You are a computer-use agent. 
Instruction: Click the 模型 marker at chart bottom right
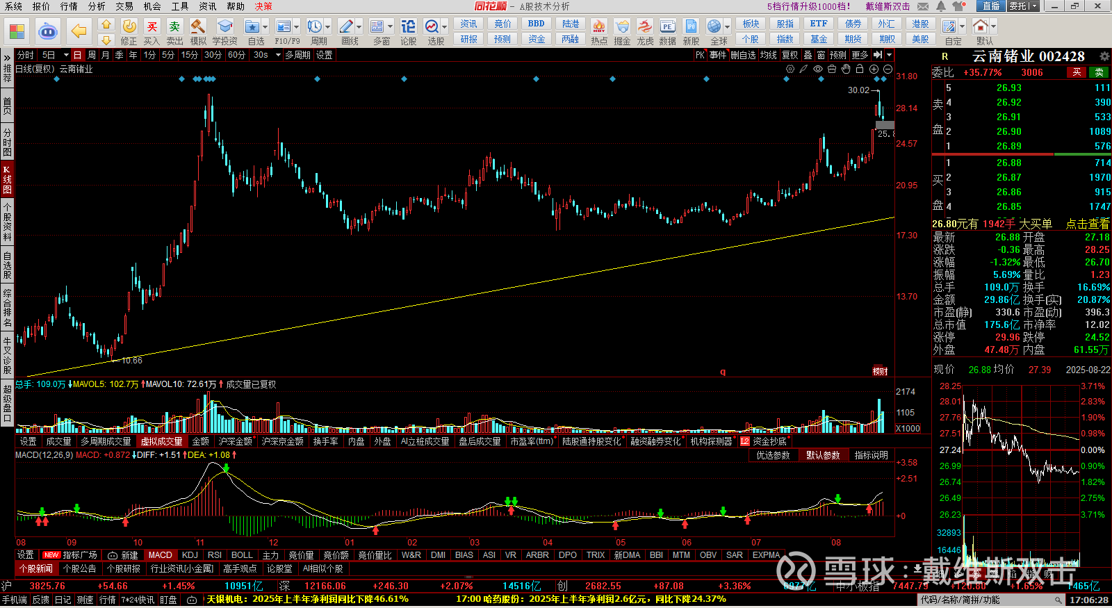click(x=881, y=371)
